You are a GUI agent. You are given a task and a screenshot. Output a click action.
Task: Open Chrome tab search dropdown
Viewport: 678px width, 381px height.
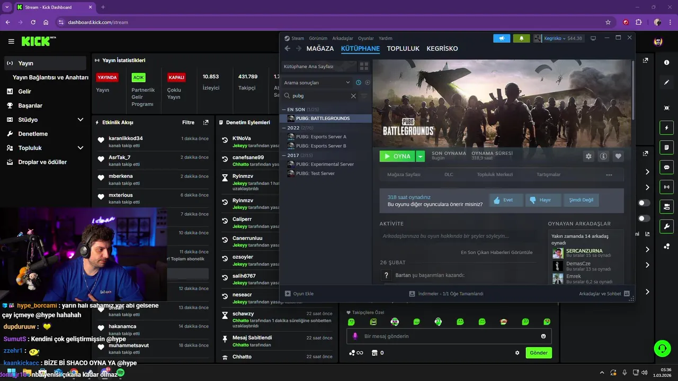[7, 7]
